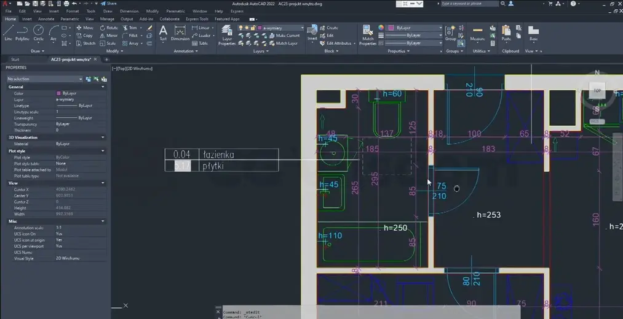The height and width of the screenshot is (319, 623).
Task: Click Color ByLayer swatch in Properties palette
Action: (59, 93)
